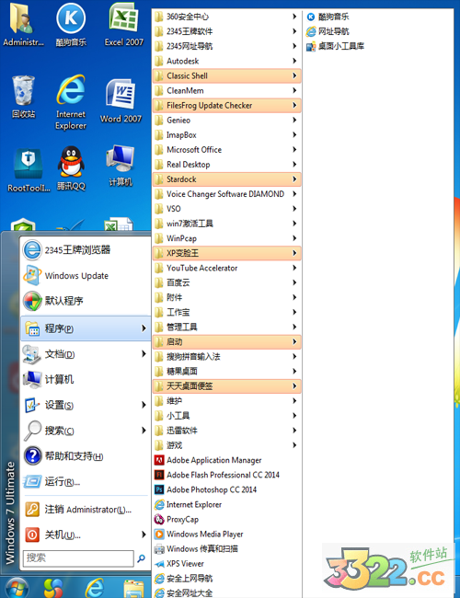Open the 360安全中心 folder
Viewport: 460px width, 598px height.
pos(227,17)
